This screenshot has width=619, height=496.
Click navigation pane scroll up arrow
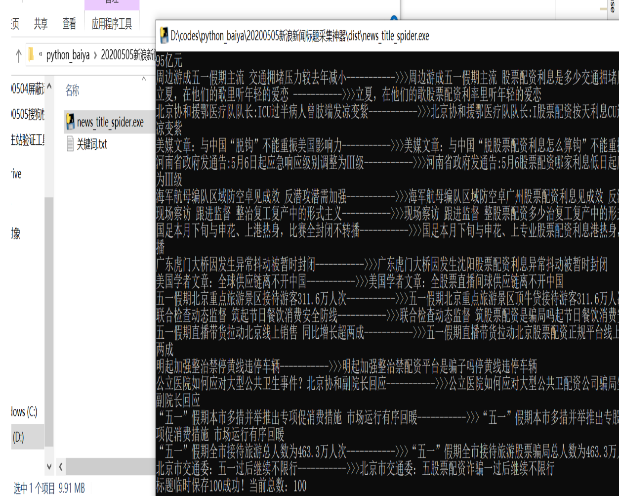(x=49, y=87)
